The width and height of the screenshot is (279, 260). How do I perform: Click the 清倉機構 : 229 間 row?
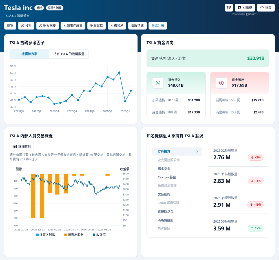240,112
